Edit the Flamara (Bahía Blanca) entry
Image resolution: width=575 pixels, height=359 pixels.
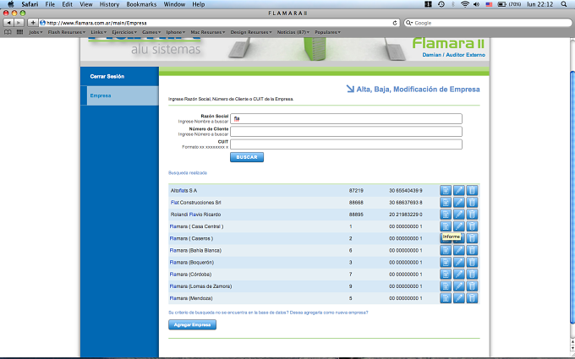(x=459, y=250)
